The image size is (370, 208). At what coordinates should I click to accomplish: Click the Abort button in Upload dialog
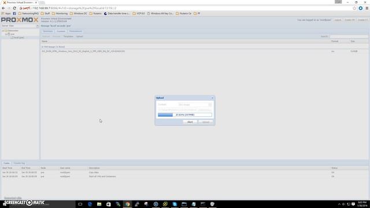[190, 122]
